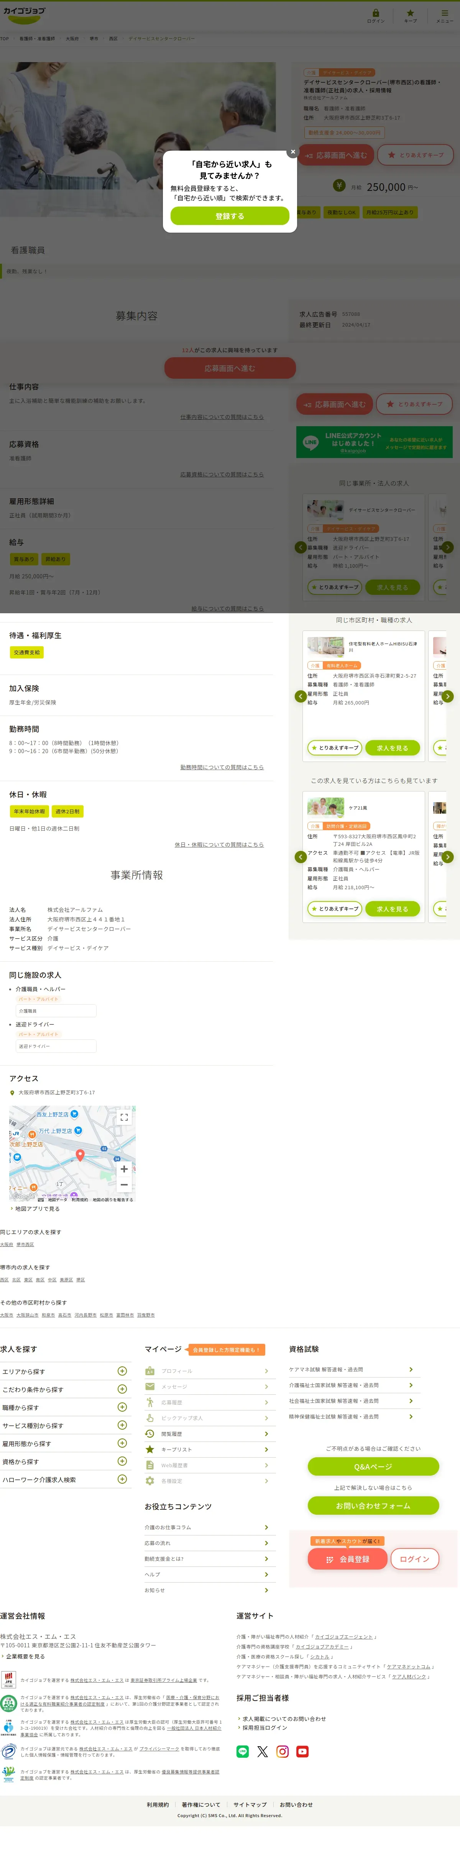Close the nearby jobs popup with X

293,151
